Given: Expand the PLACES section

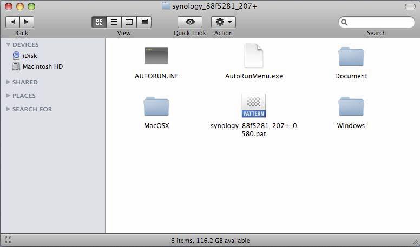Looking at the screenshot, I should coord(8,95).
